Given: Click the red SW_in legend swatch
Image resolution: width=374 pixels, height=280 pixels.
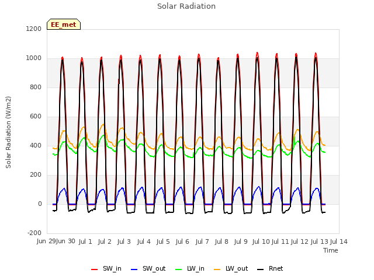Looking at the screenshot, I should 95,269.
